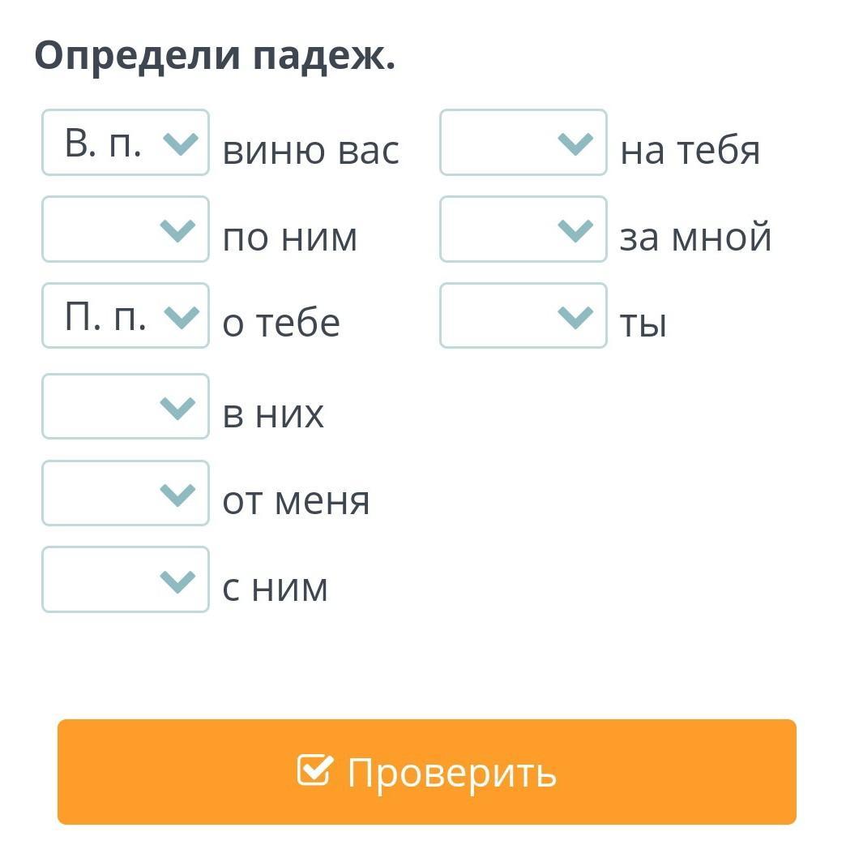Click the chevron arrow beside «на тебя»
Screen dimensions: 846x862
point(575,144)
